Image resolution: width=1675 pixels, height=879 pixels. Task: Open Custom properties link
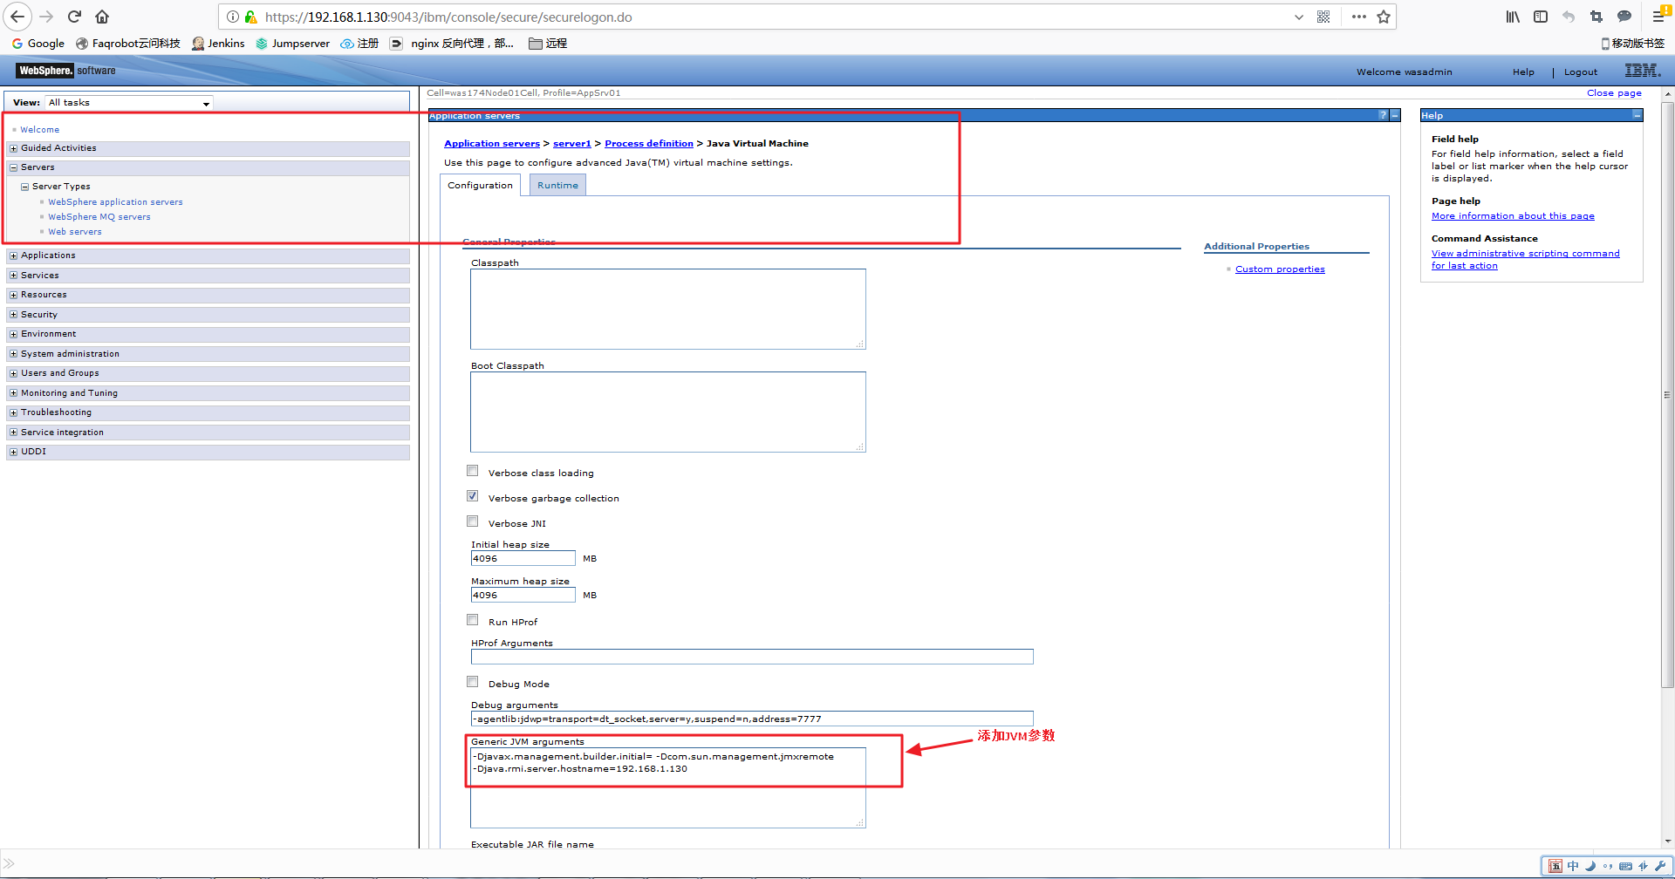tap(1280, 269)
